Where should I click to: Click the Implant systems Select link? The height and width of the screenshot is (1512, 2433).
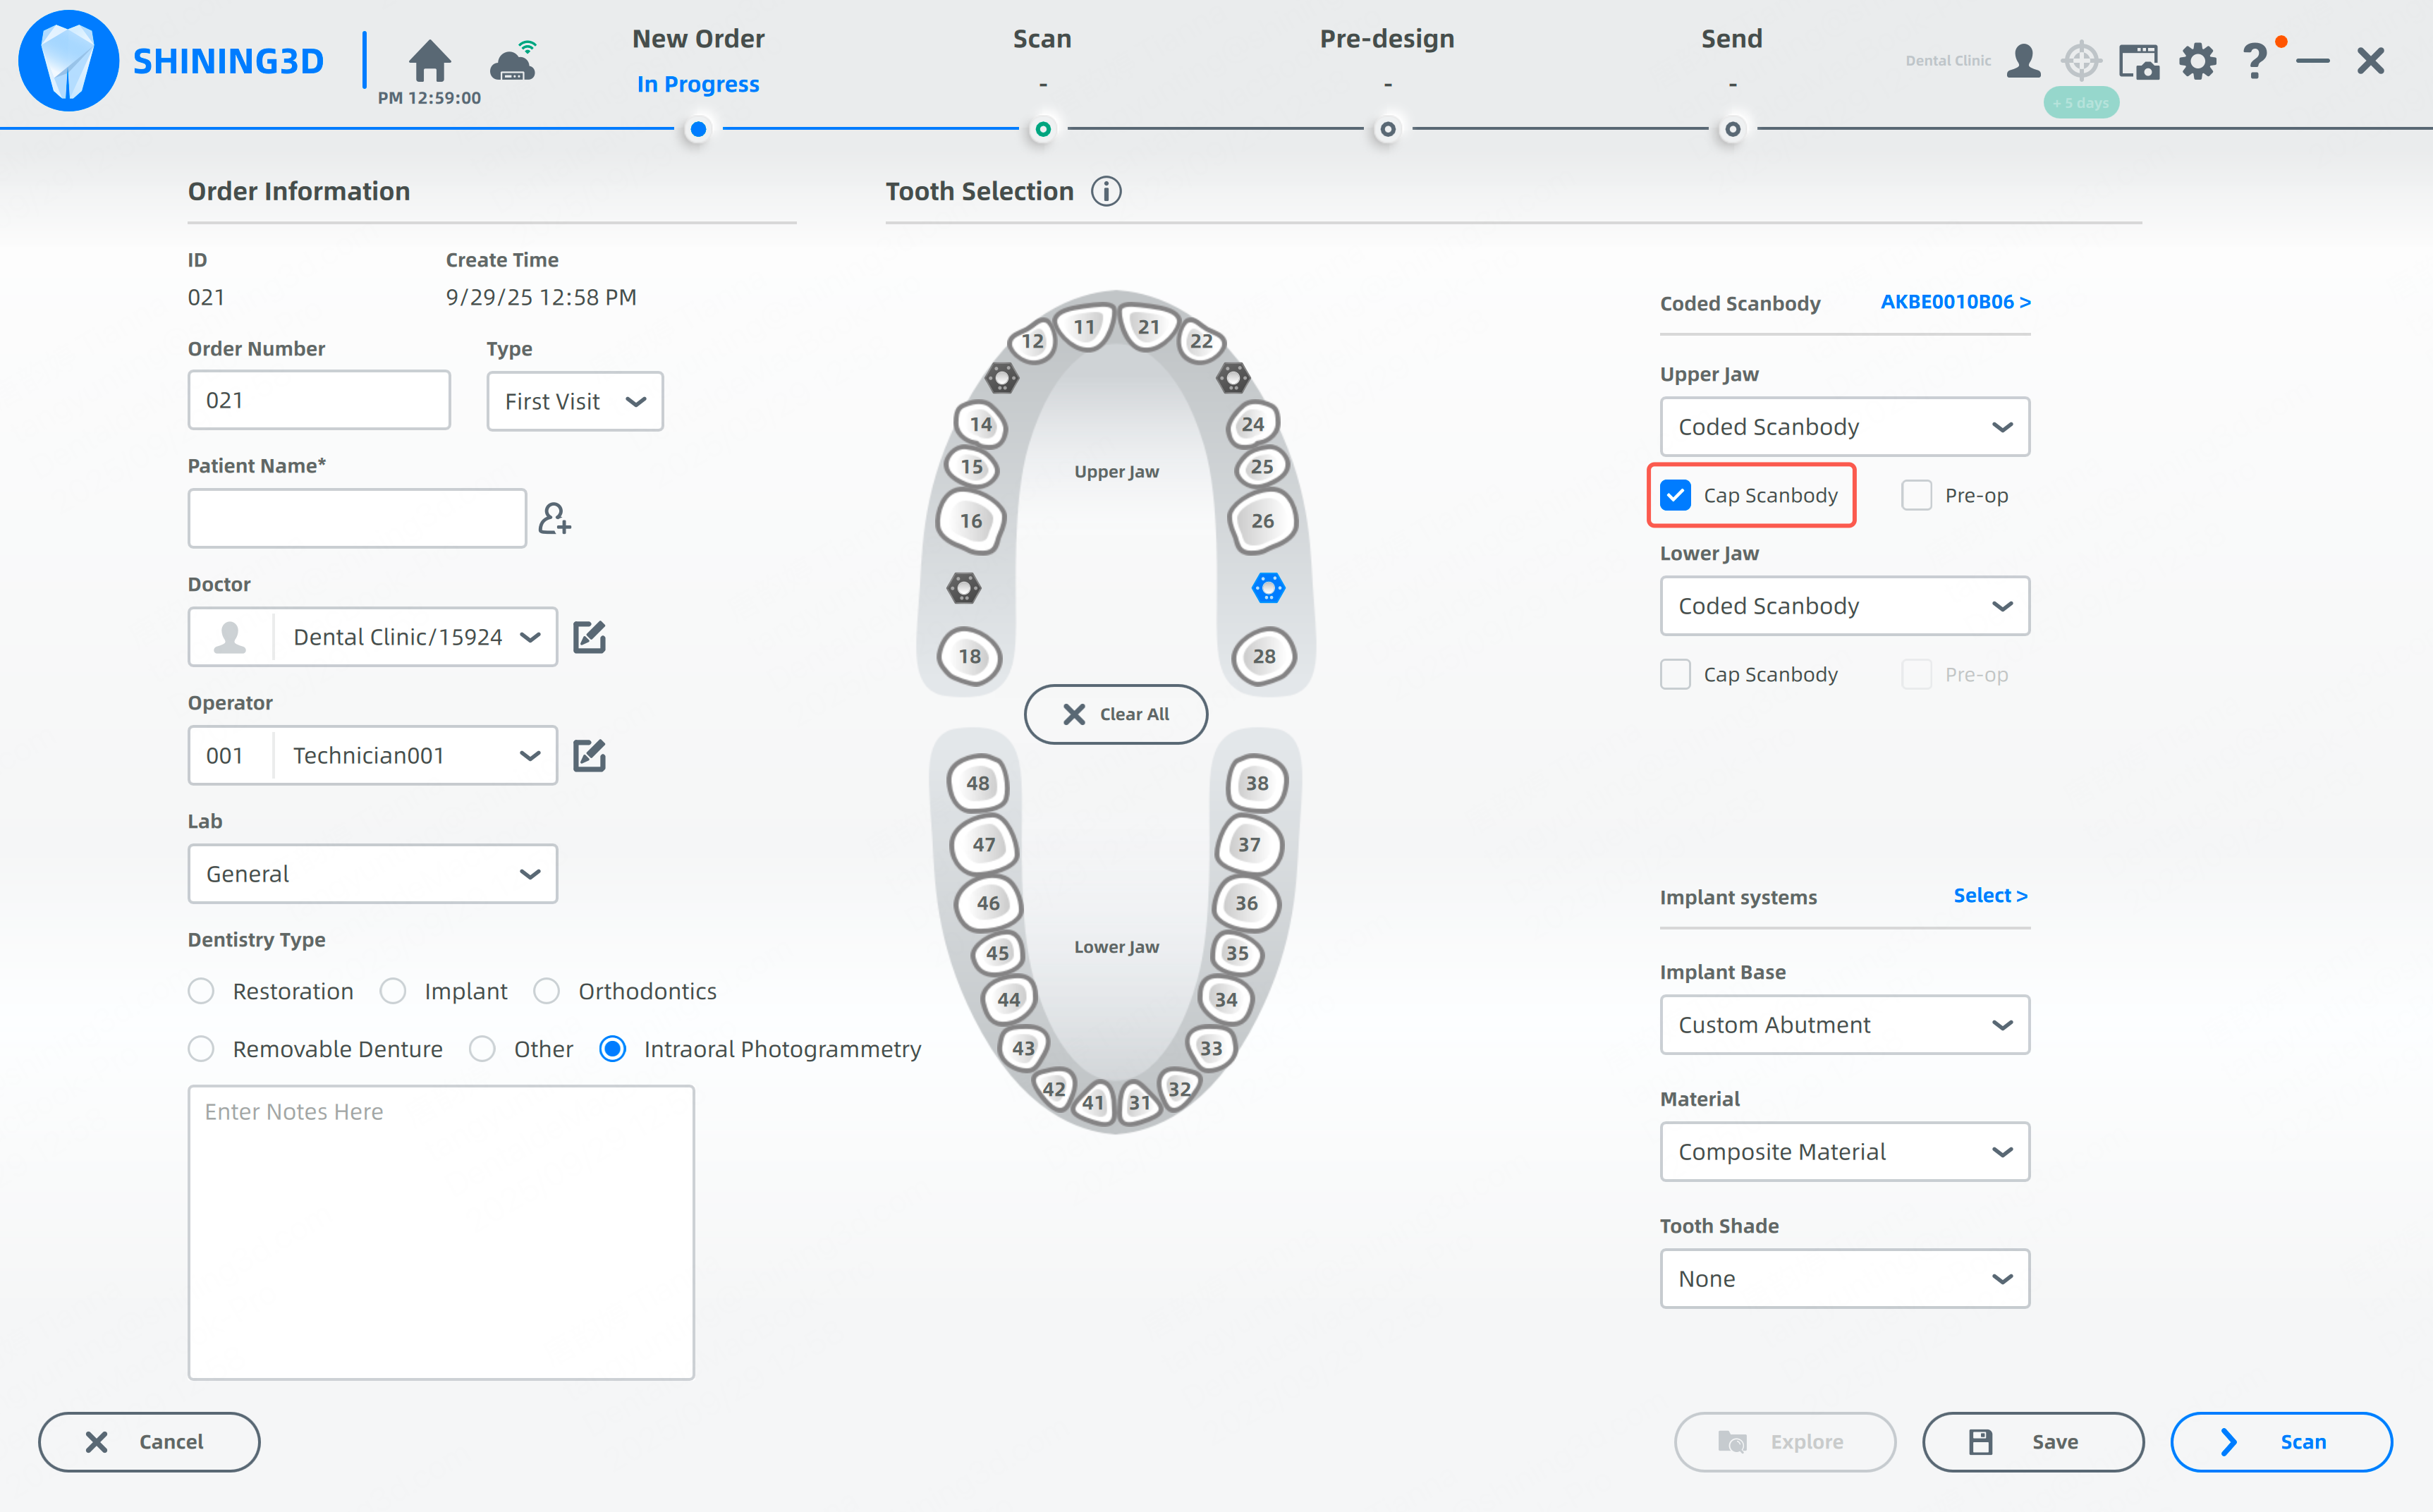coord(1989,896)
